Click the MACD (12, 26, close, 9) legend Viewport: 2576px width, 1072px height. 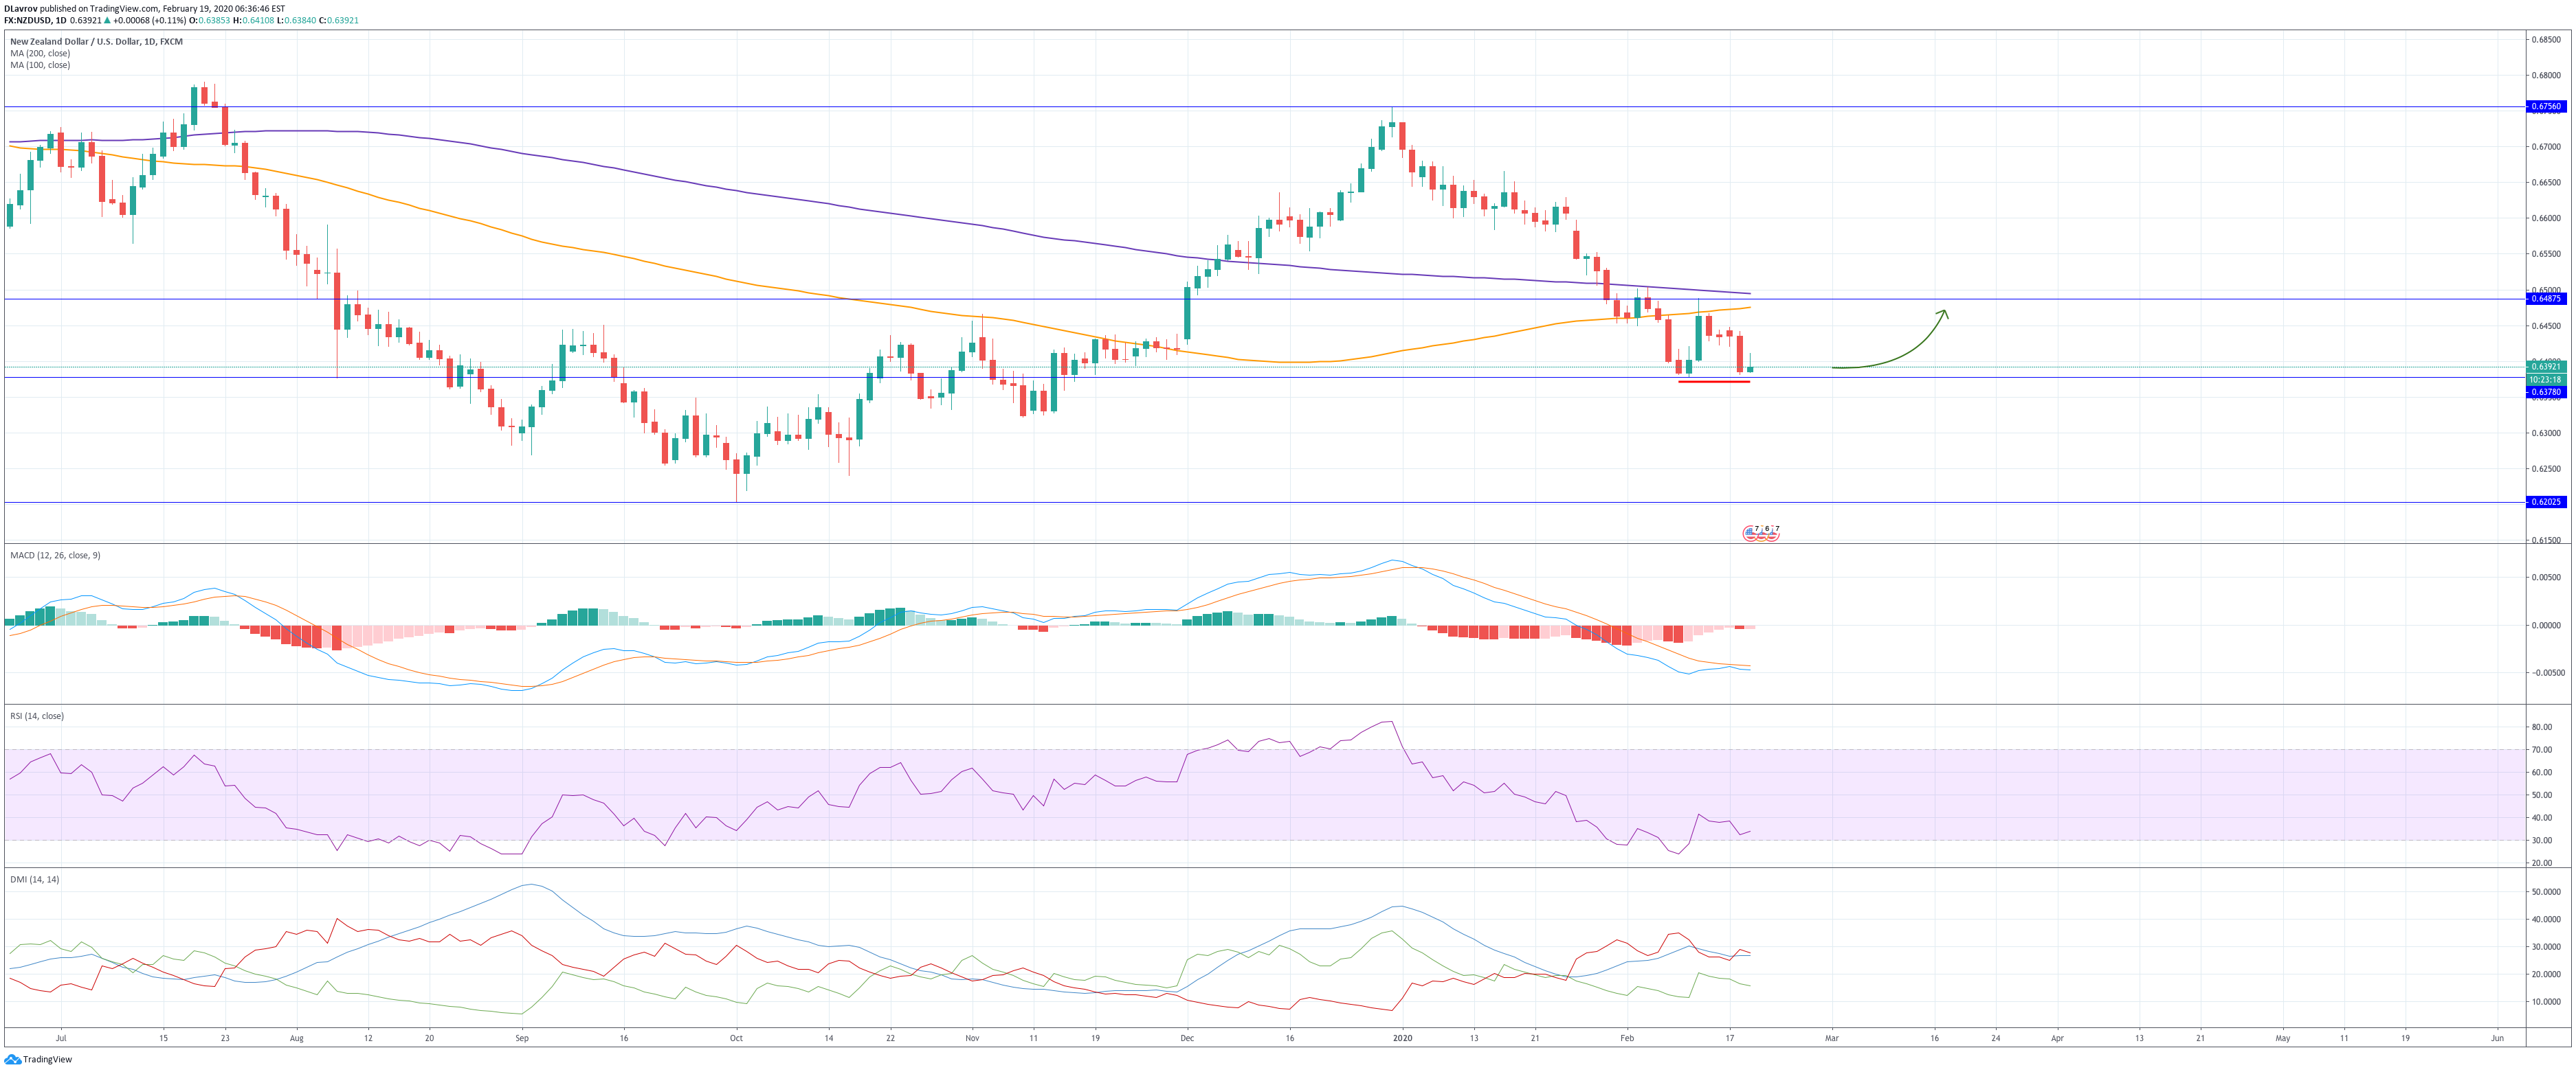[x=55, y=556]
